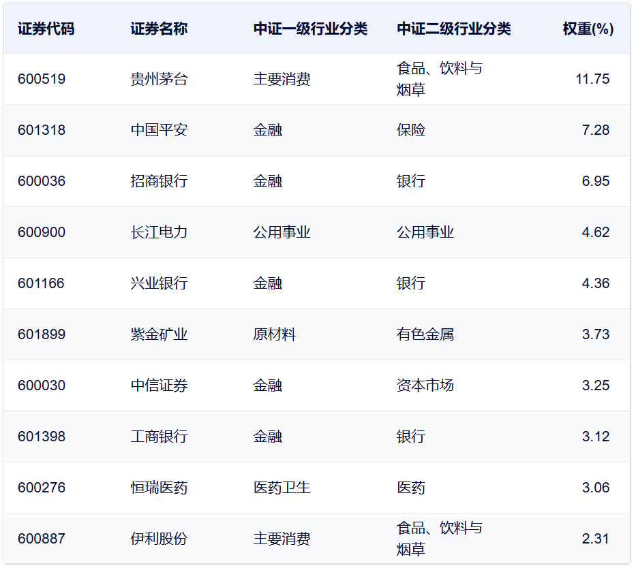Image resolution: width=636 pixels, height=568 pixels.
Task: Click the 资本市场 industry cell
Action: [425, 385]
